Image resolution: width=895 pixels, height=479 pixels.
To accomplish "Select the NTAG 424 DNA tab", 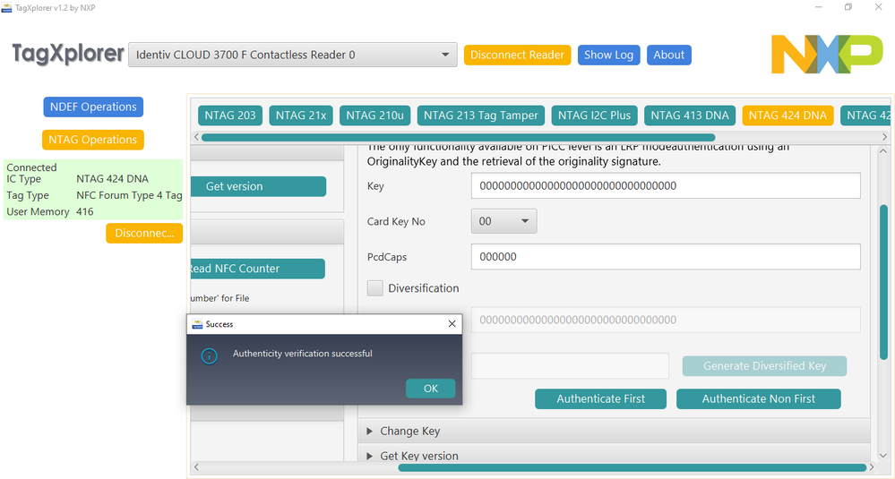I will (787, 115).
